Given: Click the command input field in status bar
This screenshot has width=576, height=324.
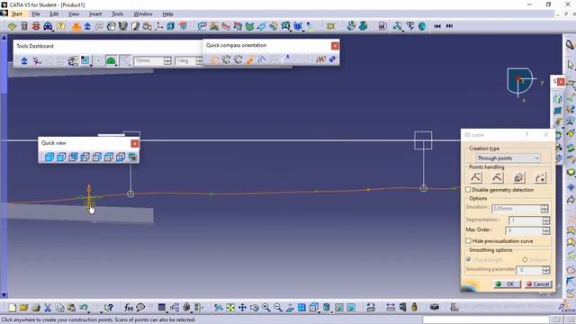Looking at the screenshot, I should [486, 319].
